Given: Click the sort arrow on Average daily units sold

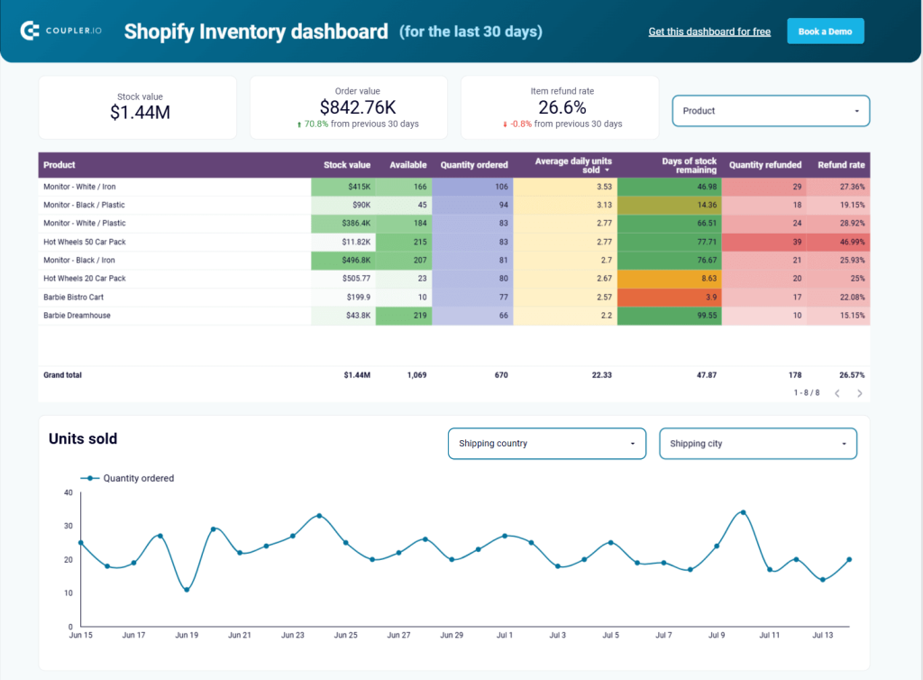Looking at the screenshot, I should [x=607, y=170].
